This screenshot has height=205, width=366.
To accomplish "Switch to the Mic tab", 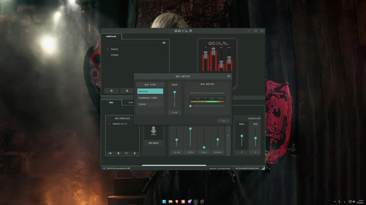I will click(x=111, y=102).
